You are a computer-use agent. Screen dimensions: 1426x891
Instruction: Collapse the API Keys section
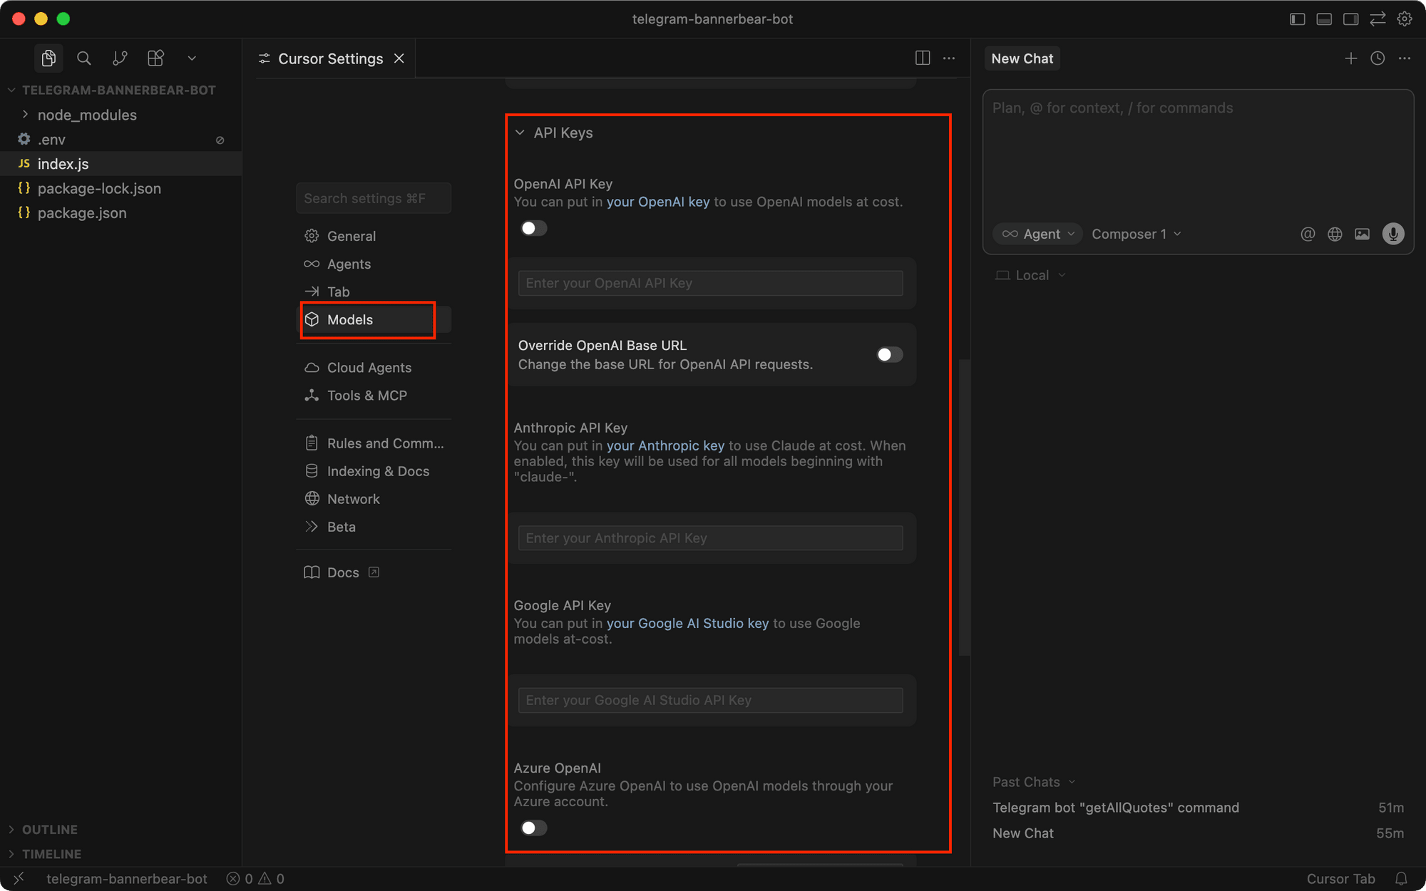[520, 133]
